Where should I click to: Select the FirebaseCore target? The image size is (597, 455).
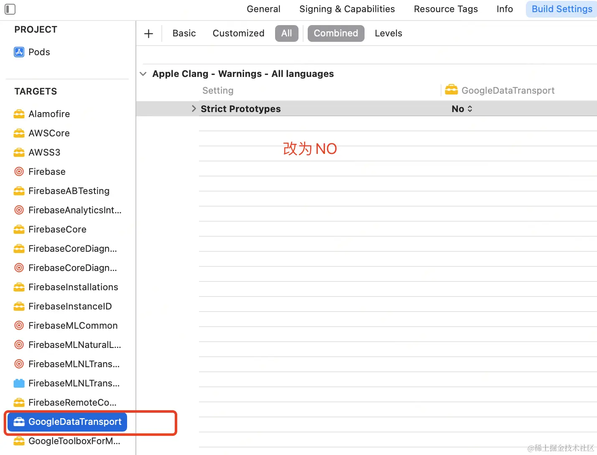pos(57,229)
